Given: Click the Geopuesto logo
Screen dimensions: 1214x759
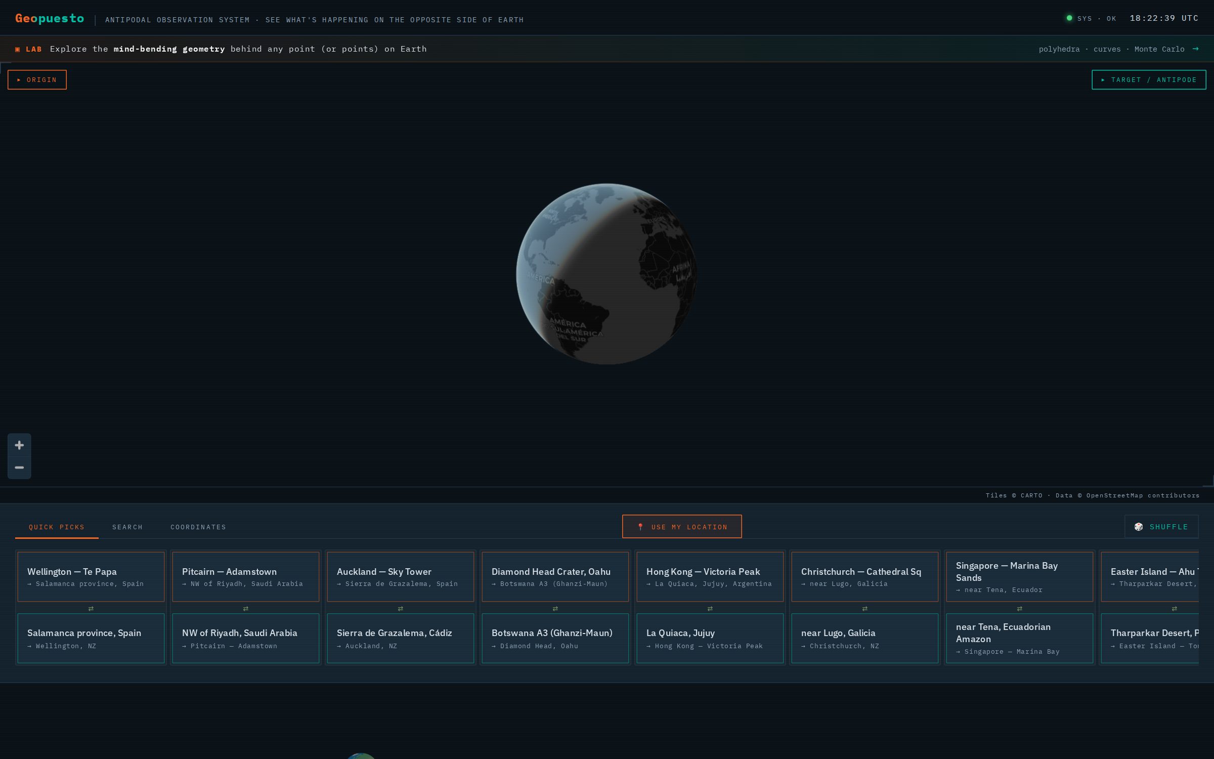Looking at the screenshot, I should pyautogui.click(x=50, y=19).
